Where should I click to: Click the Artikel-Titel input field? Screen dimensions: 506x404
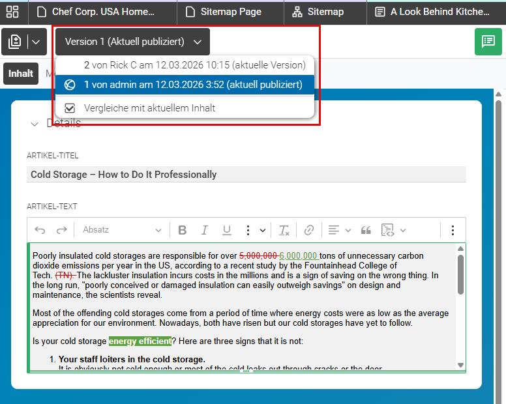(246, 175)
